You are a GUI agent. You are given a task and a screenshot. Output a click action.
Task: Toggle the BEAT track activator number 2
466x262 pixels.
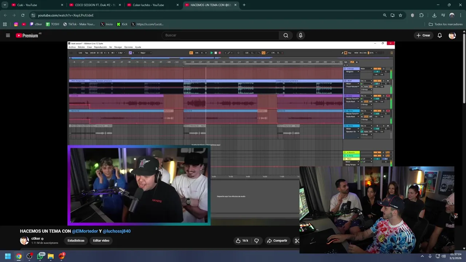tap(377, 81)
